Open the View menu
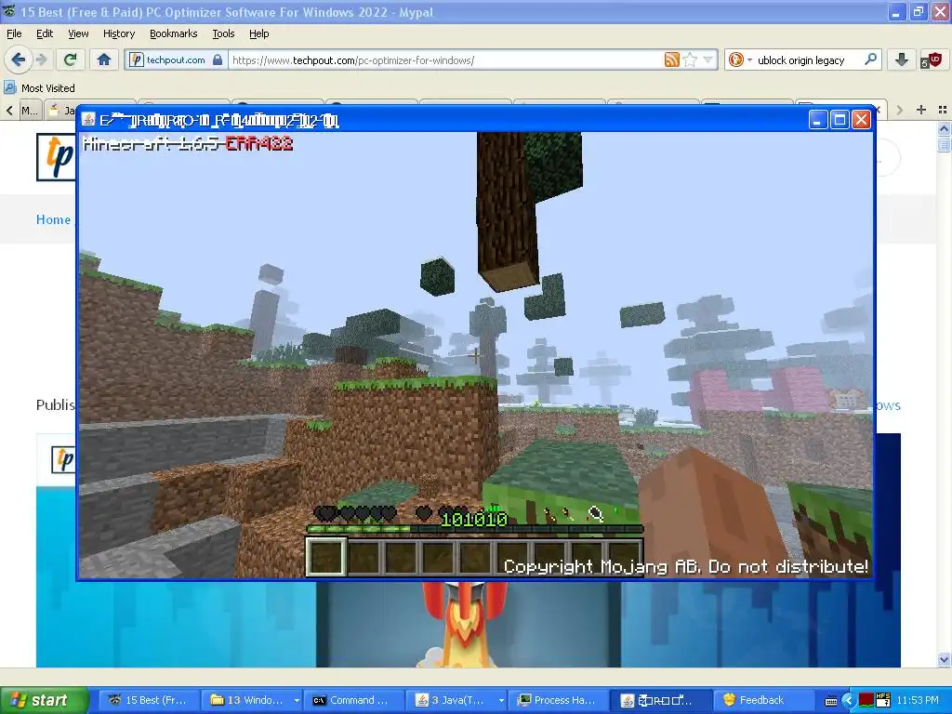 pos(78,33)
